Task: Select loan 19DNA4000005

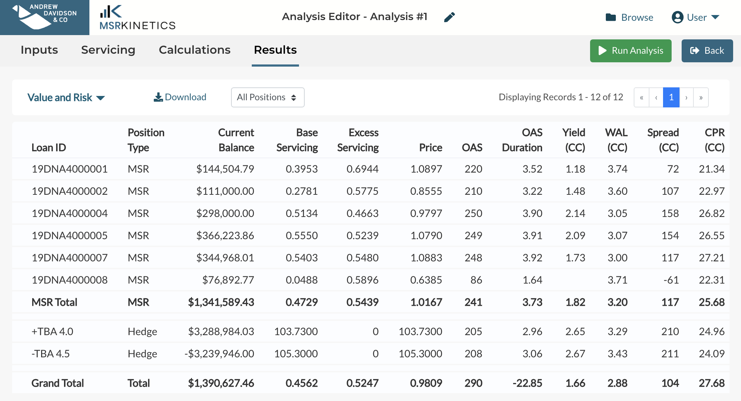Action: 70,236
